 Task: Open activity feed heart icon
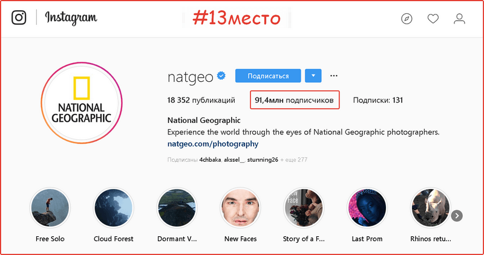tap(433, 19)
